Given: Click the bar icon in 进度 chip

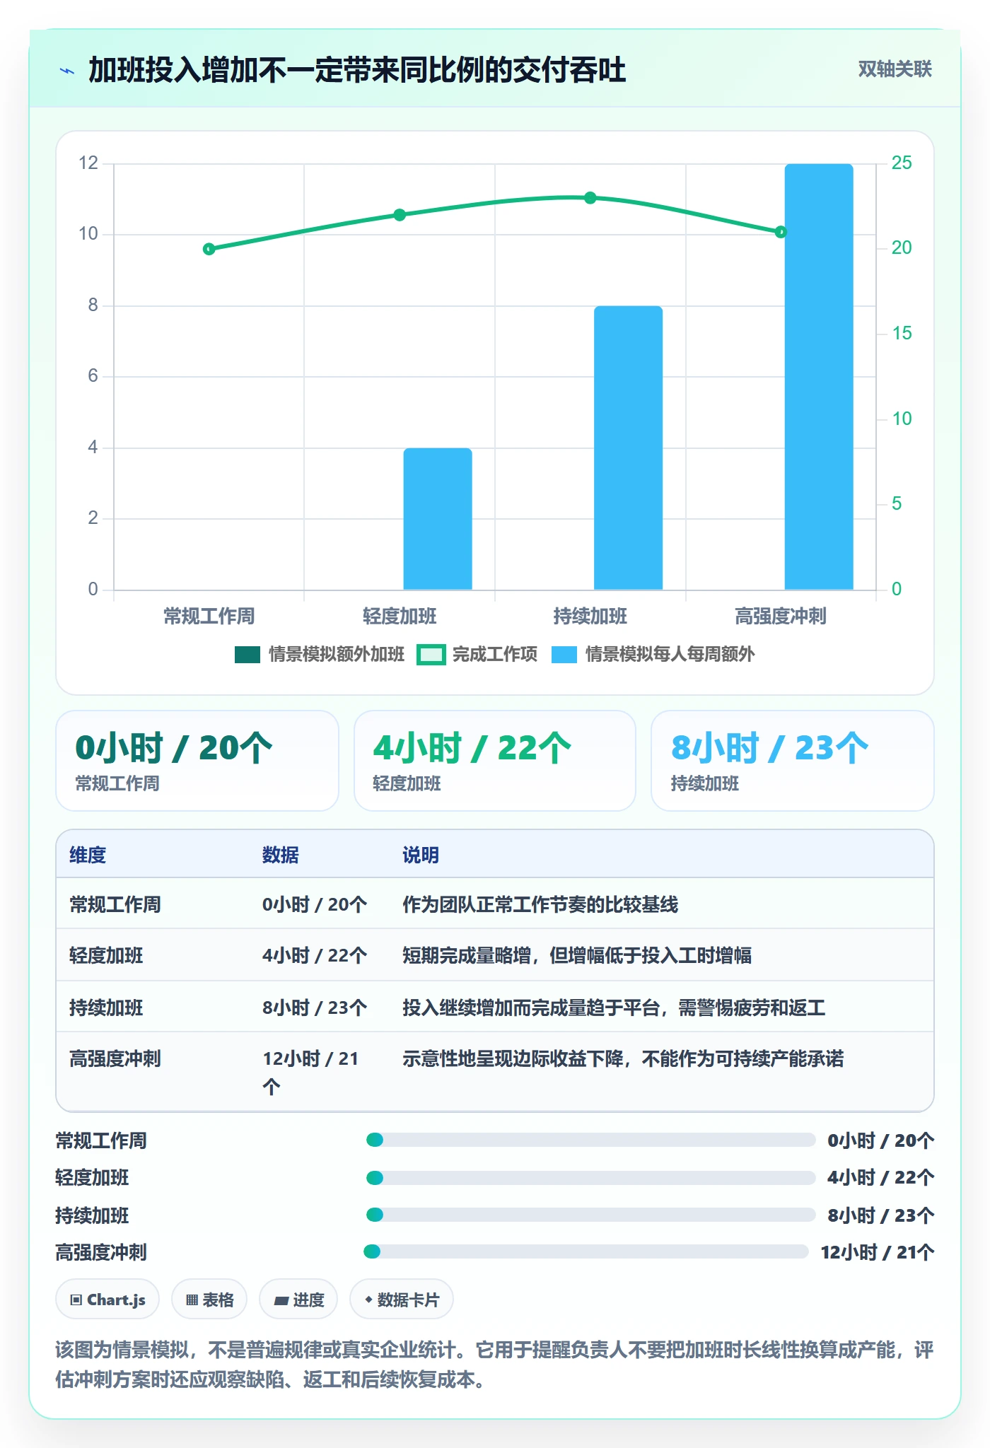Looking at the screenshot, I should pyautogui.click(x=281, y=1300).
